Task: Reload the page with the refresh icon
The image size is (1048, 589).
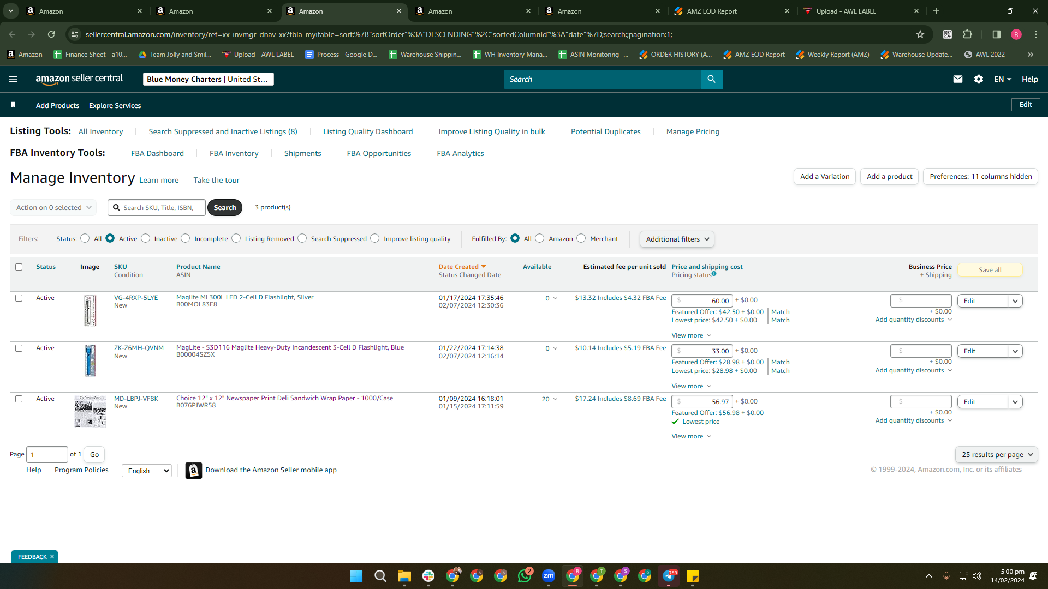Action: (x=51, y=34)
